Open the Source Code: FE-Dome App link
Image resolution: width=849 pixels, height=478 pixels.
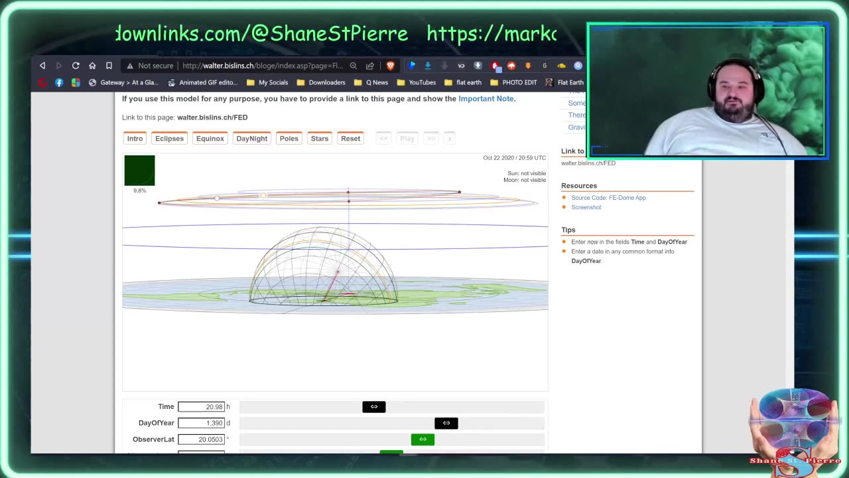pyautogui.click(x=608, y=198)
